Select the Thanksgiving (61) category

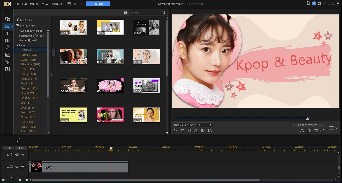[x=32, y=36]
